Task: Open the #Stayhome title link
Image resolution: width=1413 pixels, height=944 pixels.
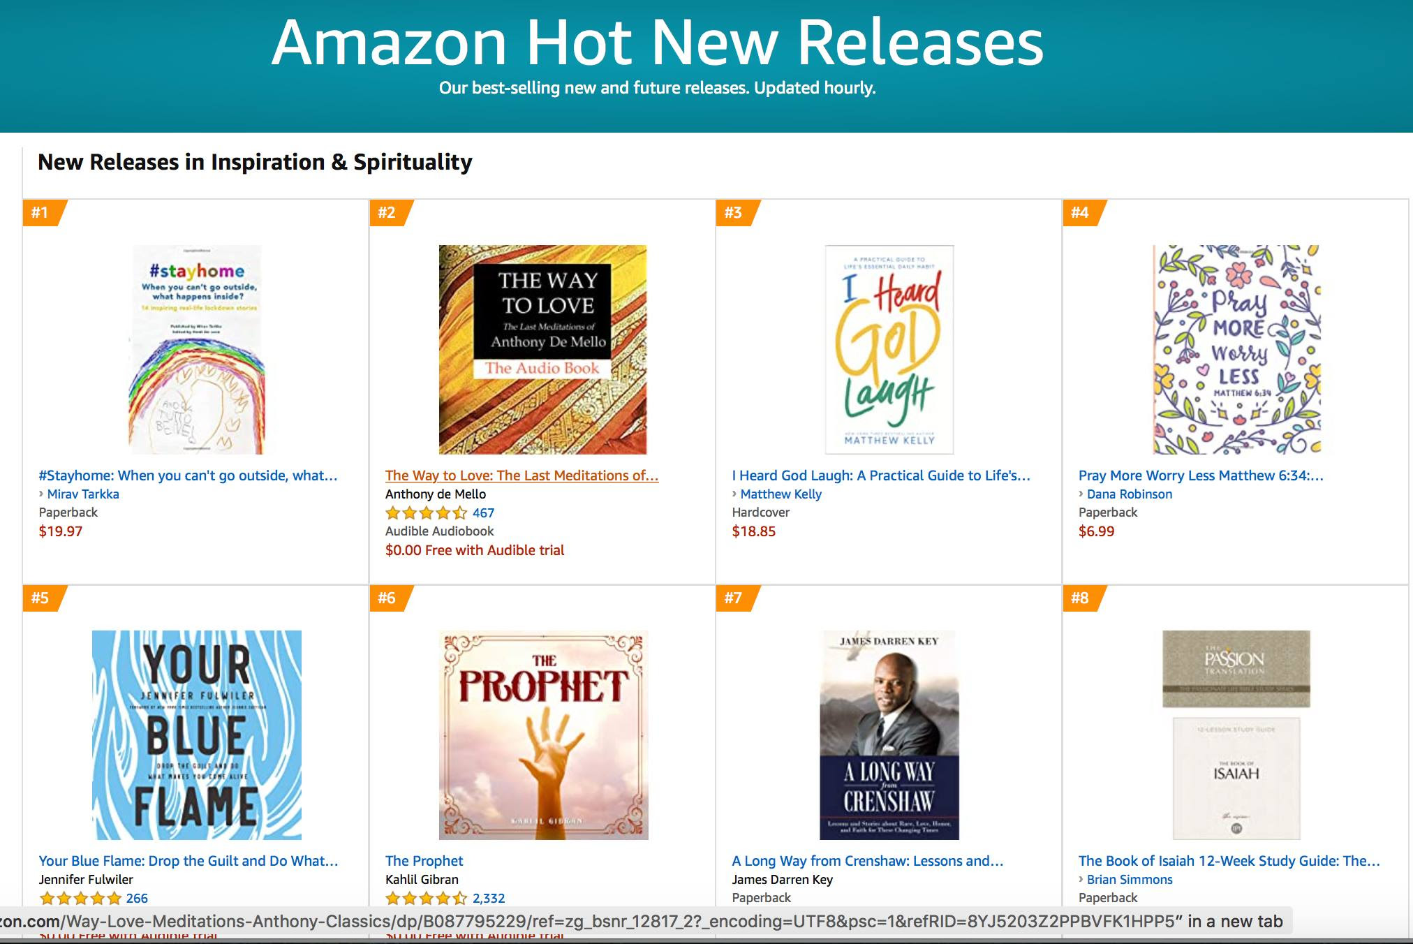Action: 188,475
